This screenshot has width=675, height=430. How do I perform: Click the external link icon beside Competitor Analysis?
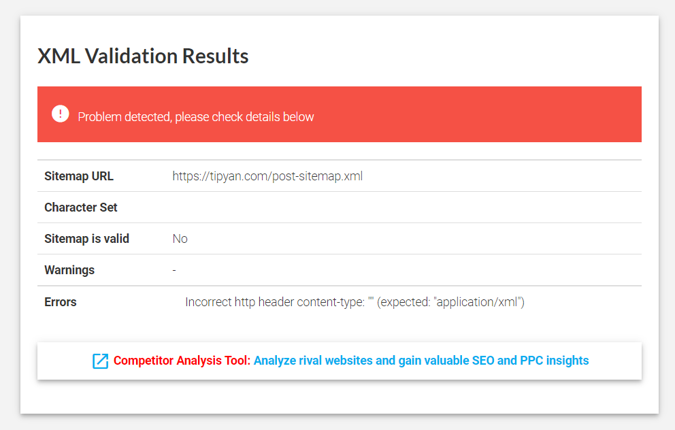[x=100, y=361]
